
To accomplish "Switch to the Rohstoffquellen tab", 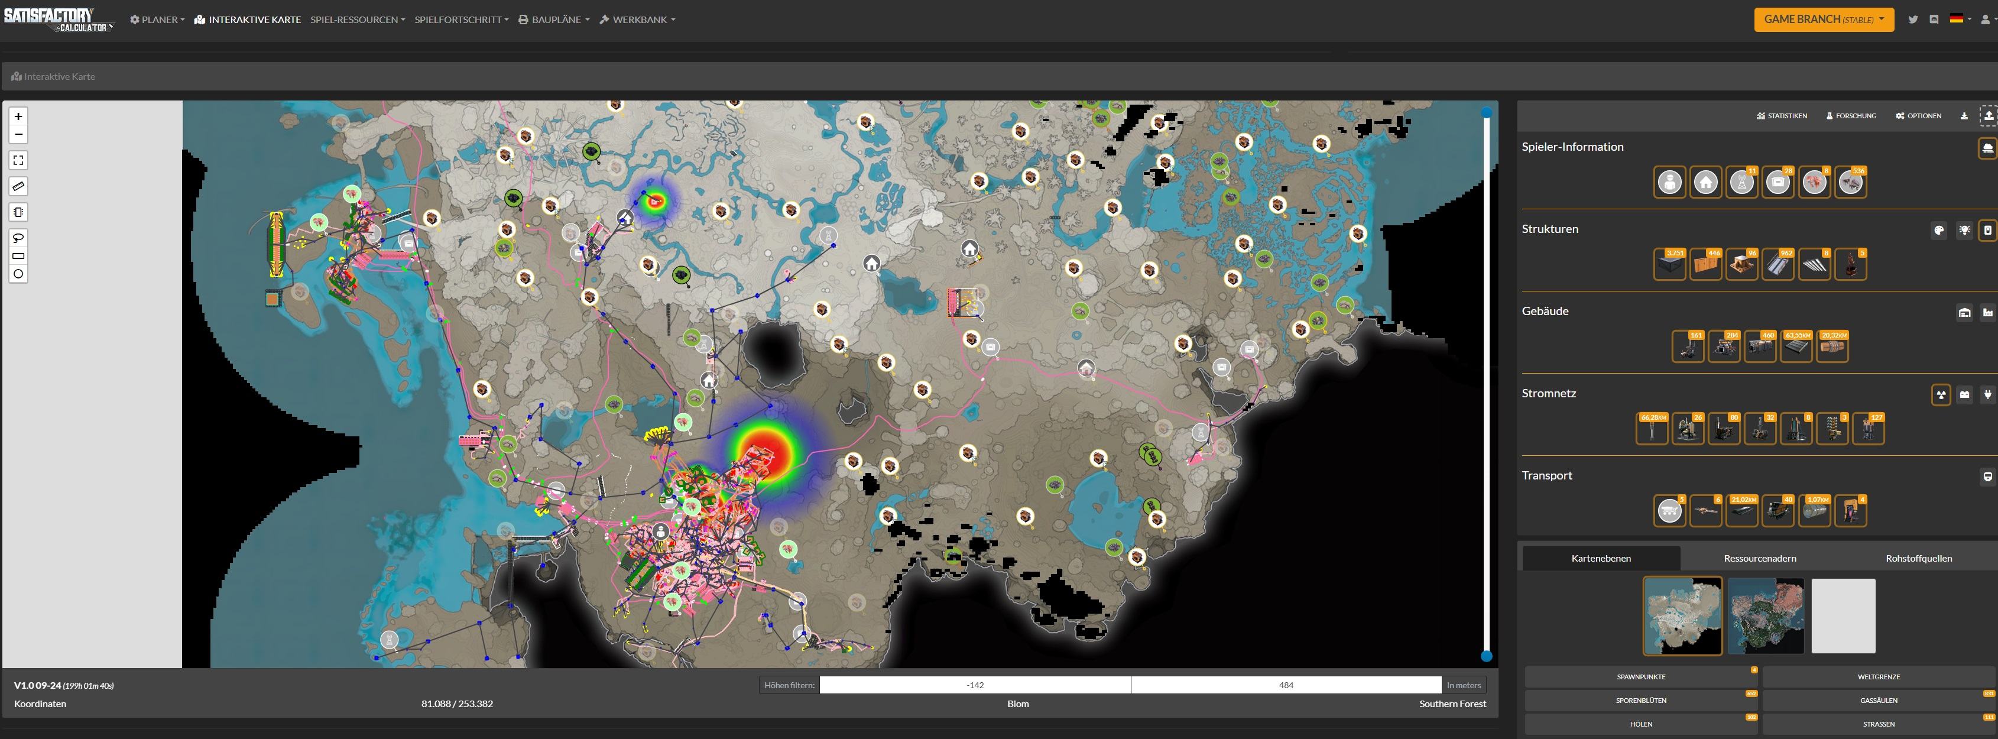I will (x=1918, y=558).
